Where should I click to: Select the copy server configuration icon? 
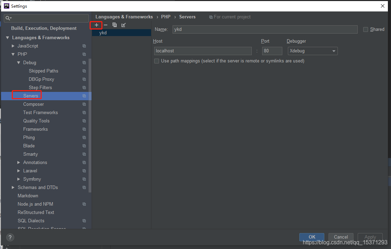tap(115, 25)
